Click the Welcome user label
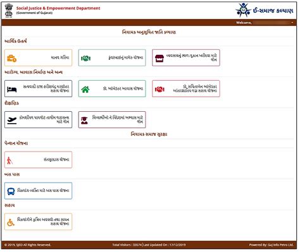Screen dimensions: 300x252 pos(244,23)
